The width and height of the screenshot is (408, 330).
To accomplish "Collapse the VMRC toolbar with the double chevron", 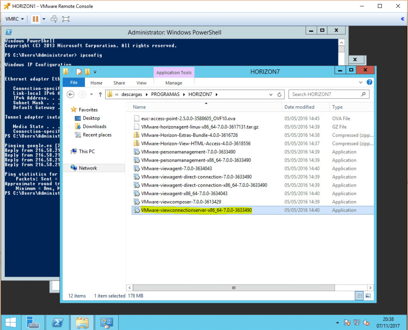I will [x=402, y=19].
